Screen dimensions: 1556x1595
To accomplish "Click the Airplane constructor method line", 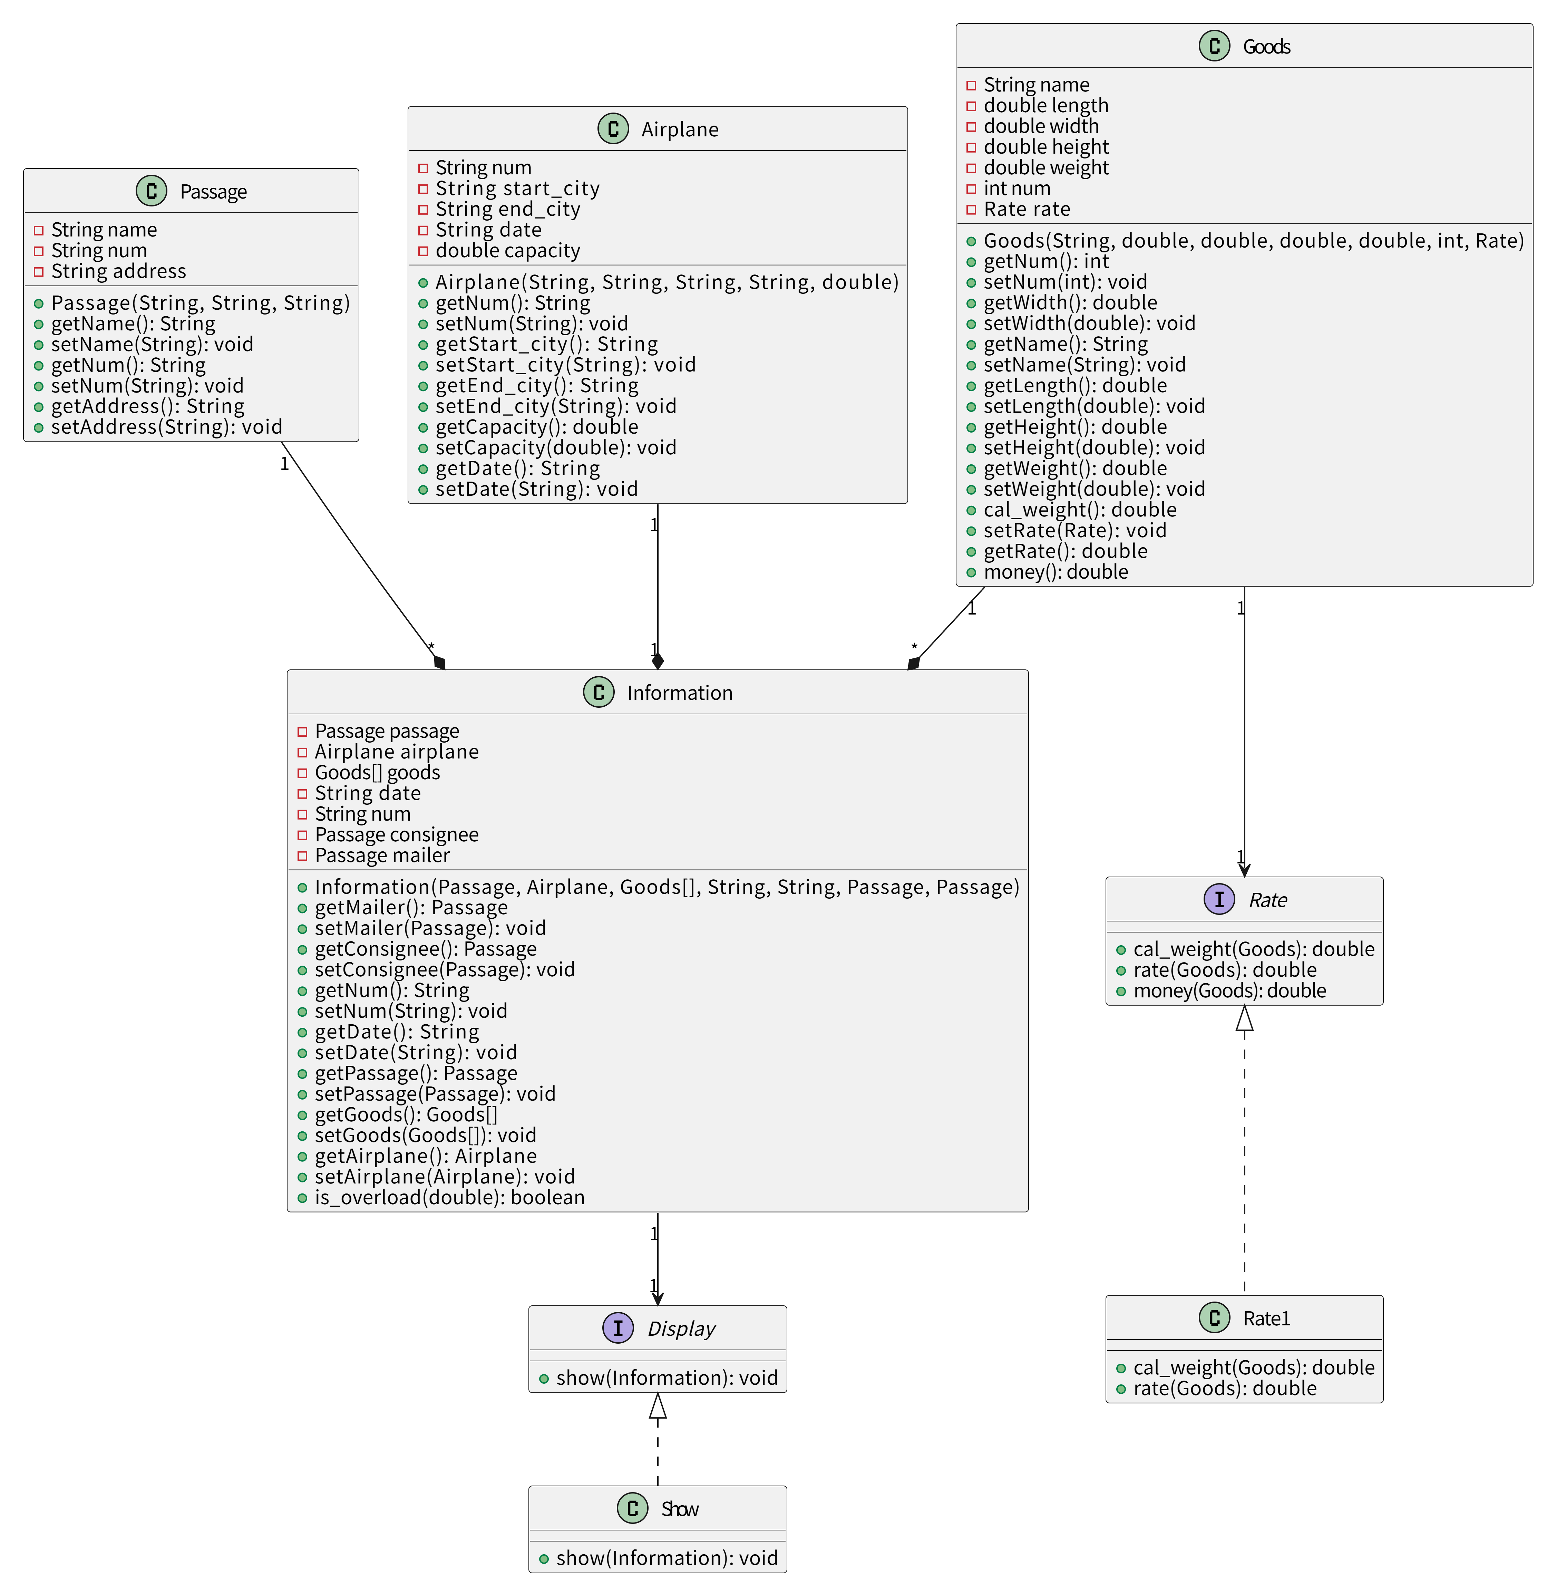I will [x=666, y=282].
